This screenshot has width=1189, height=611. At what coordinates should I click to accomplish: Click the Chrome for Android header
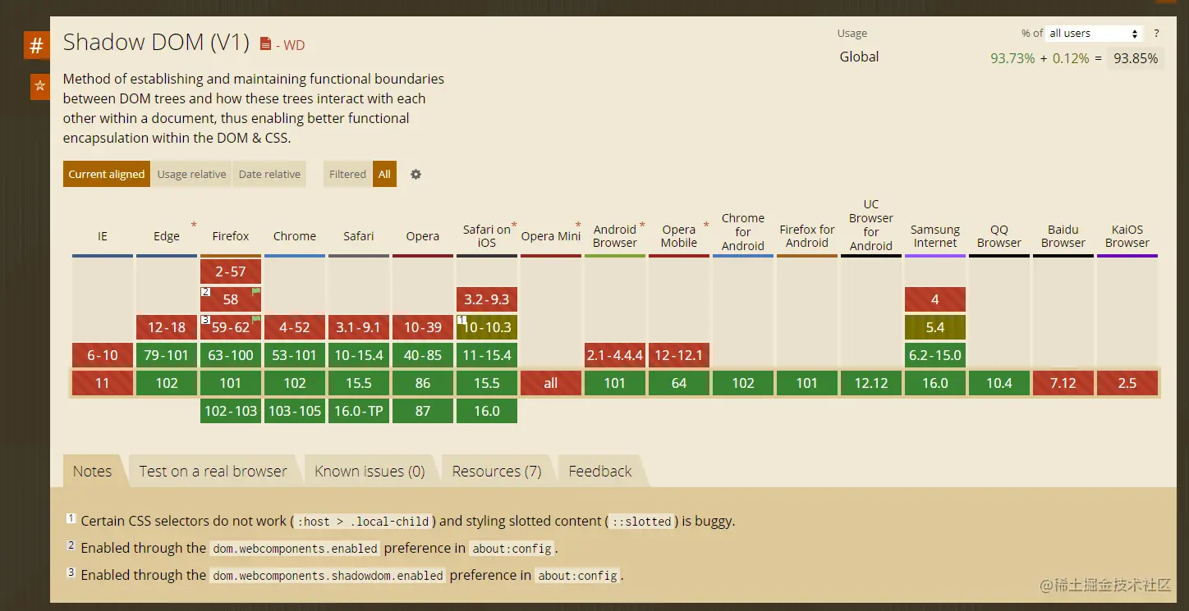click(x=743, y=232)
